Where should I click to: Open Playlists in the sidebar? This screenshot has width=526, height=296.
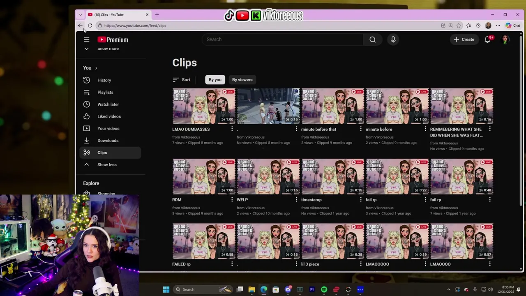[110, 92]
